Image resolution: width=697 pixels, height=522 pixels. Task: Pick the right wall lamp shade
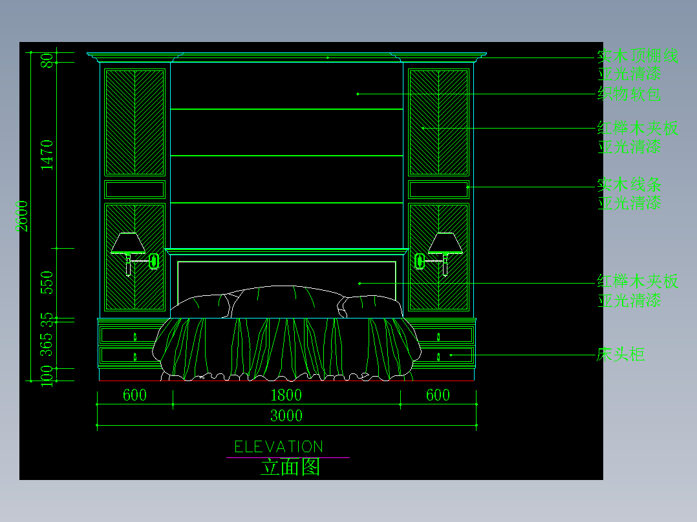tap(445, 243)
